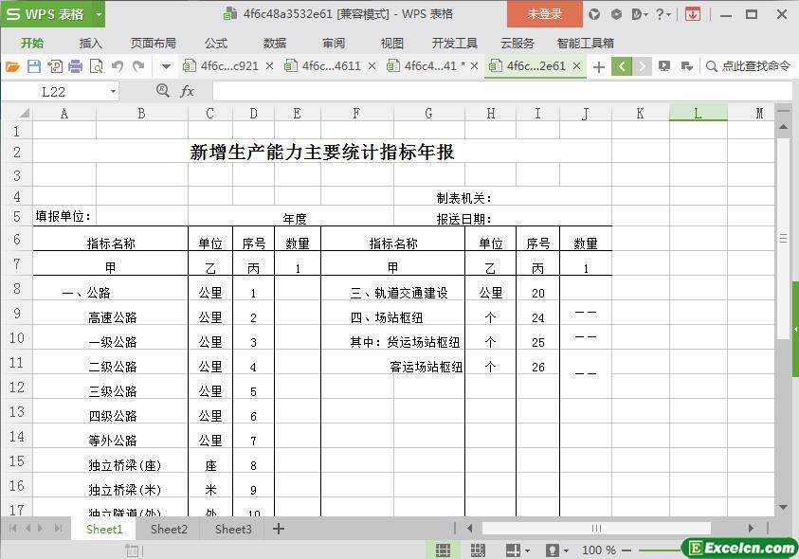Image resolution: width=799 pixels, height=559 pixels.
Task: Open the 视图 ribbon tab
Action: coord(391,44)
